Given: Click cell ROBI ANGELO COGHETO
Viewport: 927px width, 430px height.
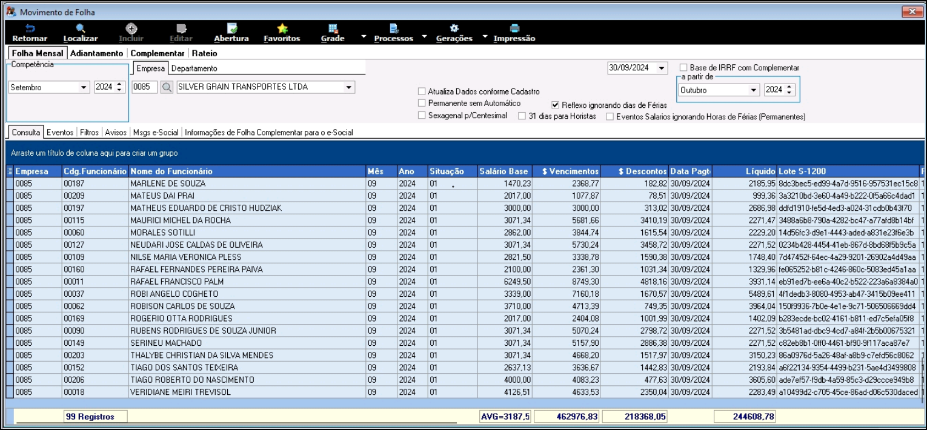Looking at the screenshot, I should 247,294.
